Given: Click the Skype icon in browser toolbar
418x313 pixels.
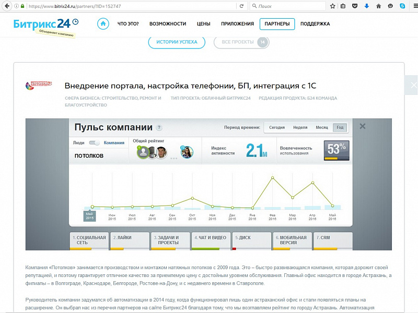Looking at the screenshot, I should (402, 6).
